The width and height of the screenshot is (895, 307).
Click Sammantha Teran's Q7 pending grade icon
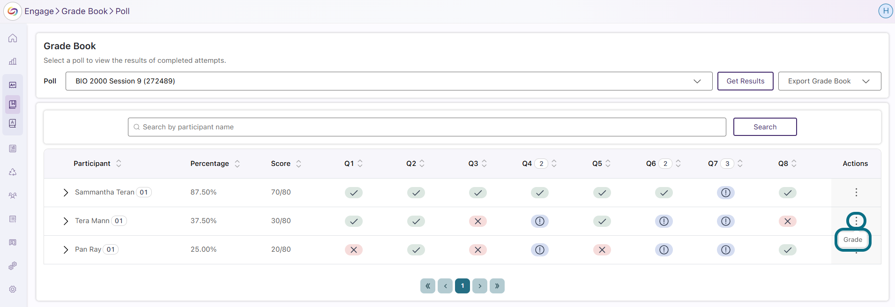pos(726,193)
